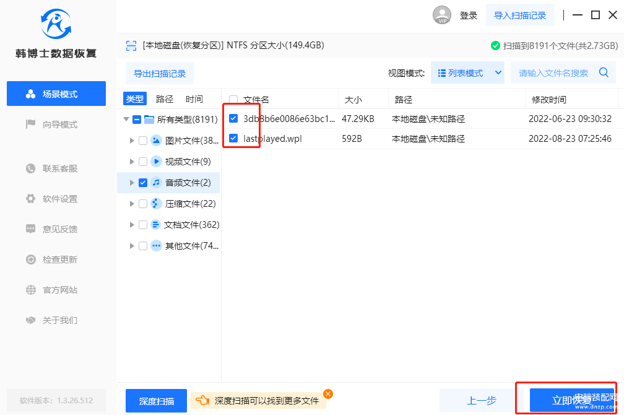Expand the 文档文件 tree node arrow
The image size is (624, 415).
(x=132, y=225)
